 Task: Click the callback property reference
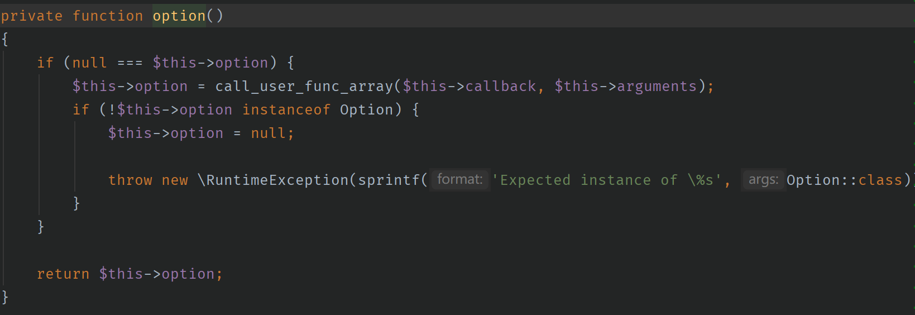pos(501,86)
